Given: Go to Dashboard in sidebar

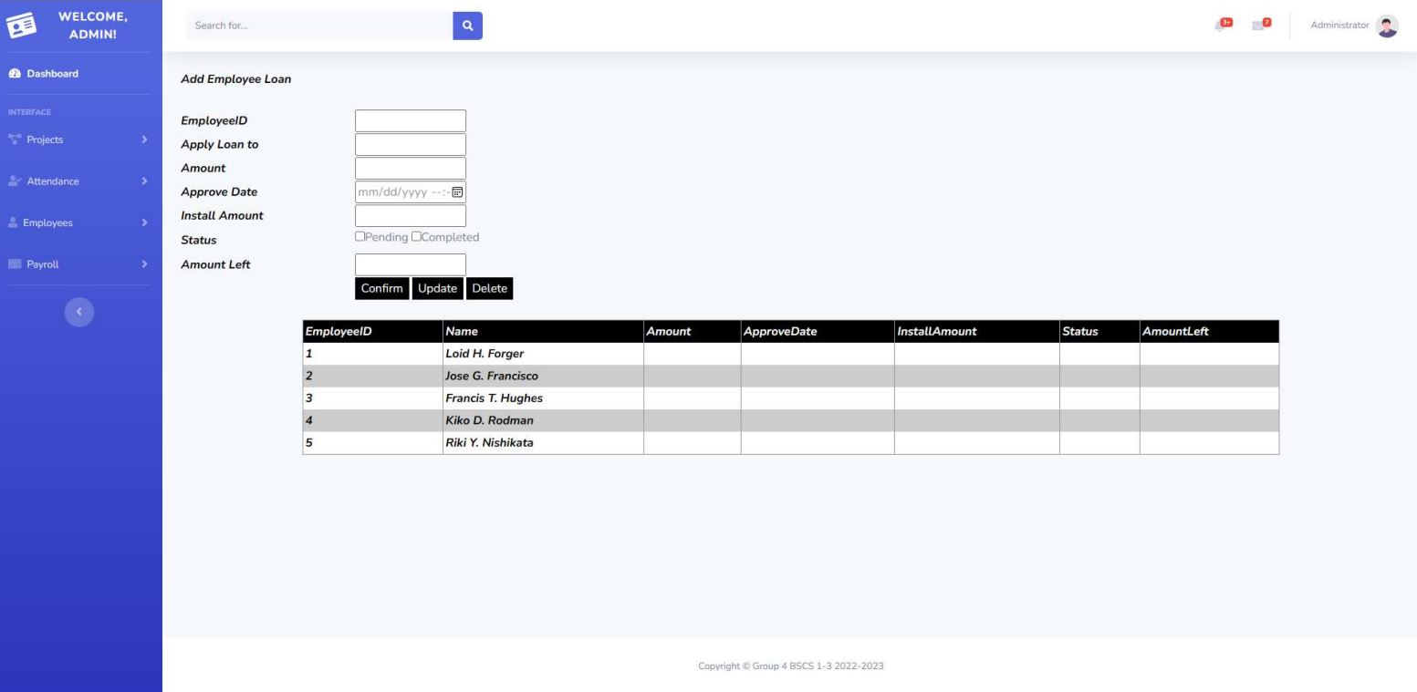Looking at the screenshot, I should click(51, 74).
